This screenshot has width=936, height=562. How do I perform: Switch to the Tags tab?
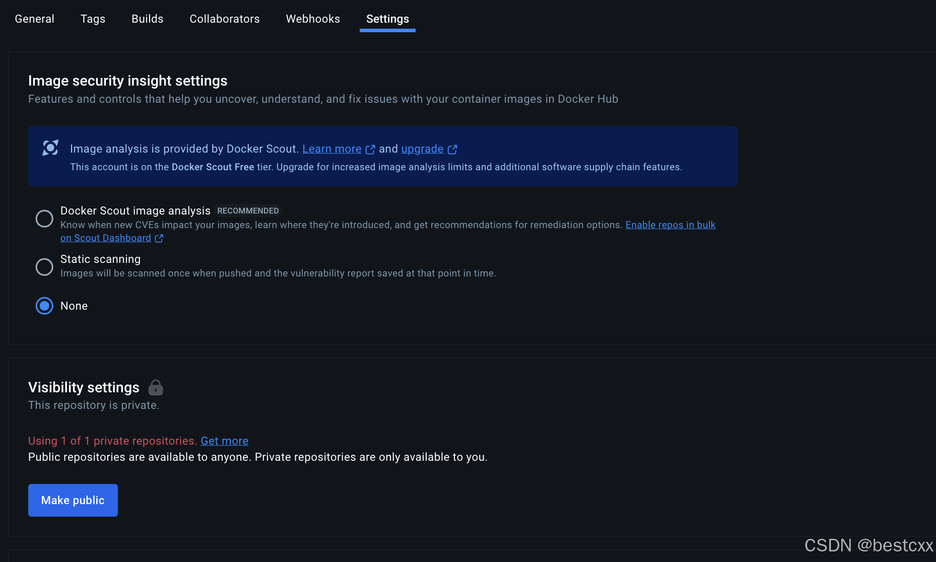93,19
